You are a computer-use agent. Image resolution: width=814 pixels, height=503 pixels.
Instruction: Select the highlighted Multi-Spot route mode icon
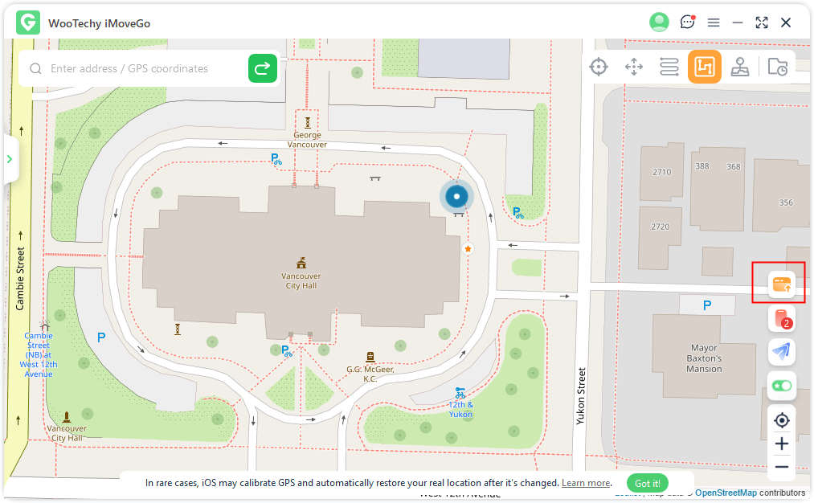(x=705, y=67)
